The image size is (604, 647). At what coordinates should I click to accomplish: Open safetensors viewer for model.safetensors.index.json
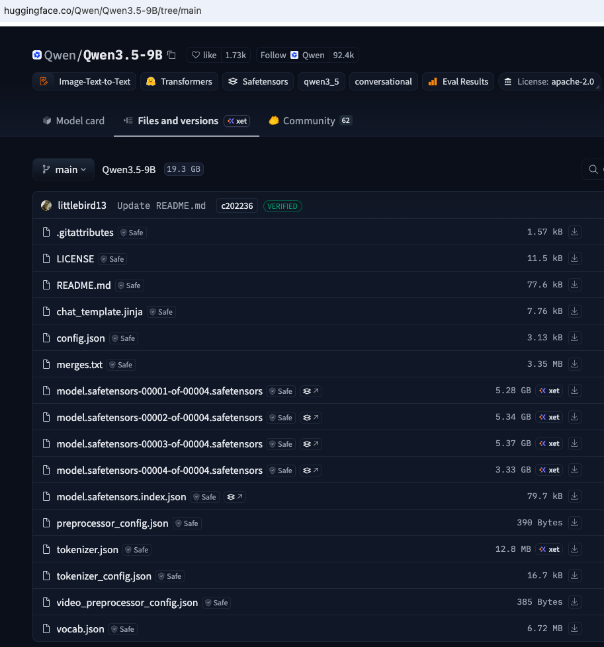pyautogui.click(x=235, y=497)
